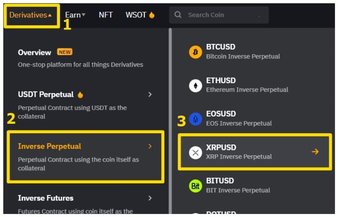This screenshot has width=338, height=217.
Task: Collapse the Derivatives dropdown menu
Action: click(x=30, y=15)
